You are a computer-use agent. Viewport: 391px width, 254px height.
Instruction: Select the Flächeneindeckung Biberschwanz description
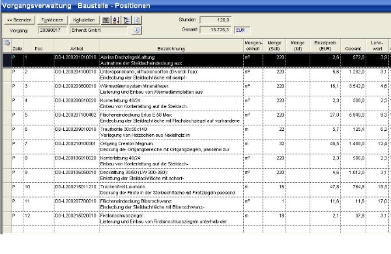136,201
